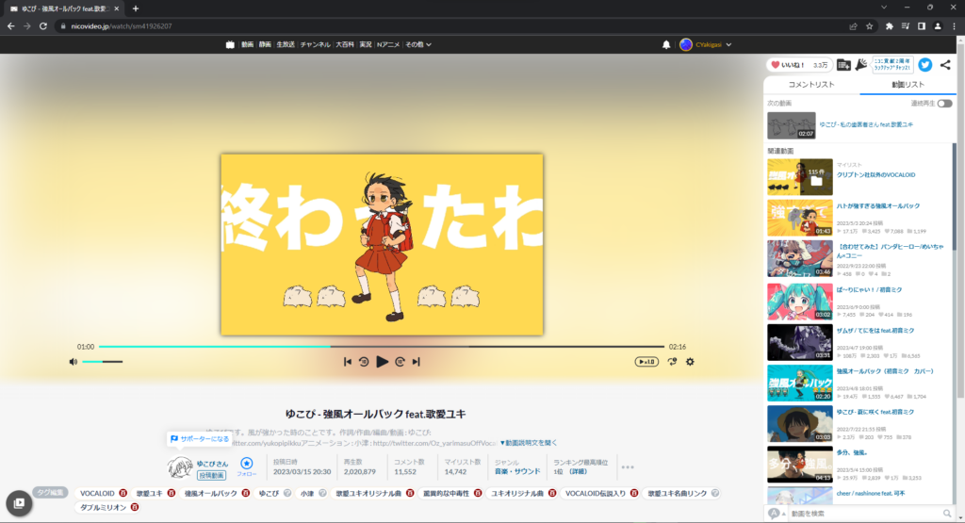Click the notification bell icon
965x523 pixels.
[x=666, y=44]
